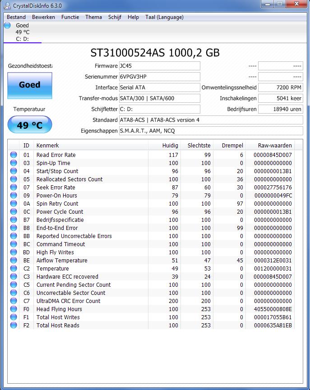Viewport: 310px width, 390px height.
Task: Click raw value 00000845D007 of Read Error Rate
Action: [273, 155]
